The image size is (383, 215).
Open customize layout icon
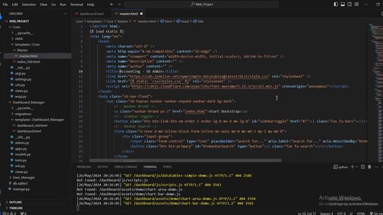coord(357,4)
